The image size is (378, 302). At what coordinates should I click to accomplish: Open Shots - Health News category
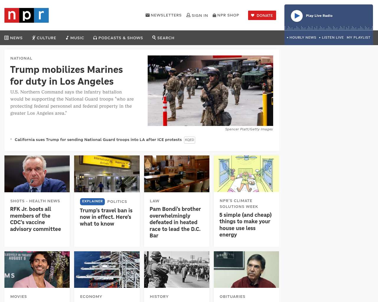pos(35,201)
